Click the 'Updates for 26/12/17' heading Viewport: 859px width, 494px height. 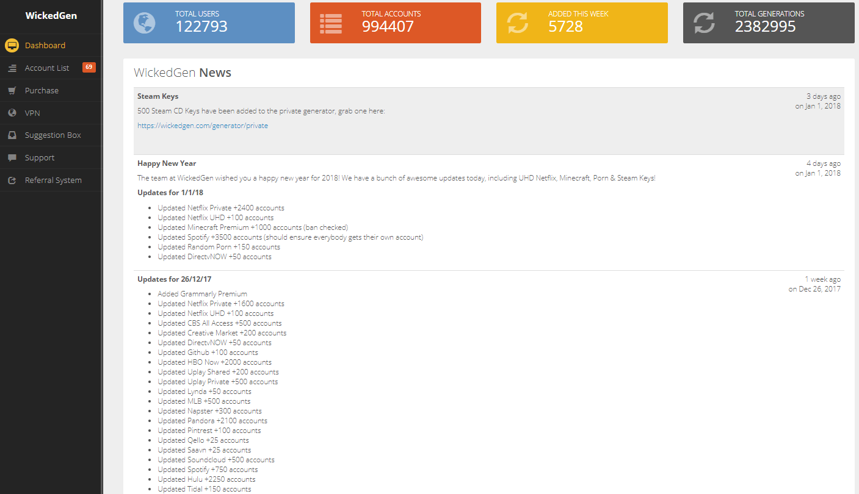point(174,279)
